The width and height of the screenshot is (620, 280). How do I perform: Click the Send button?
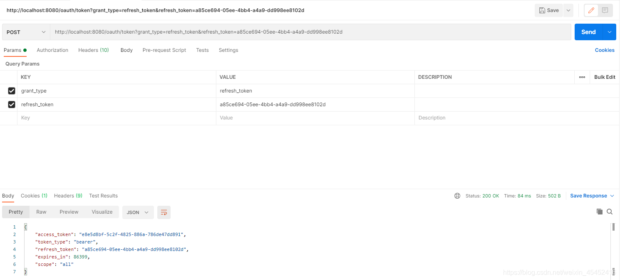click(588, 32)
